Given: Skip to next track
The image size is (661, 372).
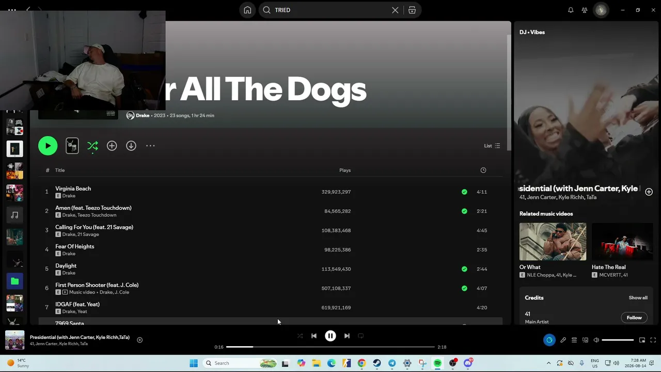Looking at the screenshot, I should [x=347, y=336].
